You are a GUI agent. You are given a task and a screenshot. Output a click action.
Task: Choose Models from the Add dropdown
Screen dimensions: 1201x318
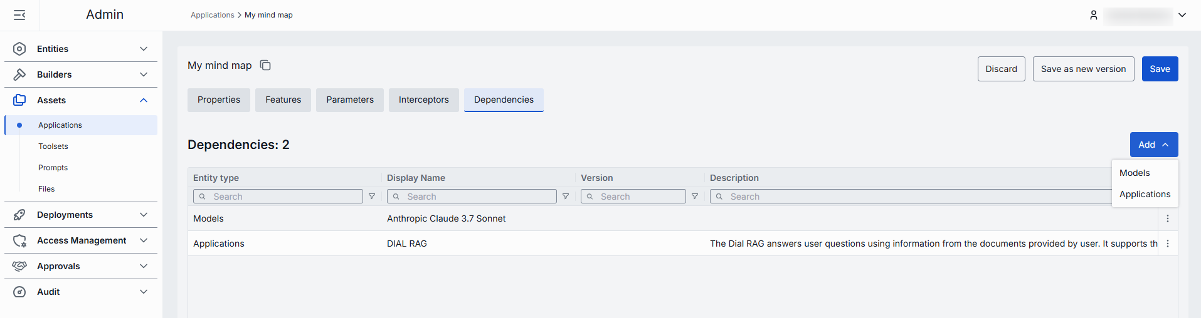(x=1135, y=173)
